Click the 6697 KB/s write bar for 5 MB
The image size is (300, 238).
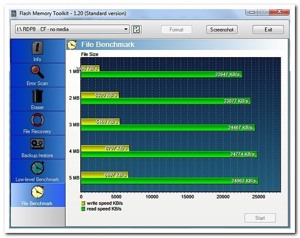pos(105,175)
